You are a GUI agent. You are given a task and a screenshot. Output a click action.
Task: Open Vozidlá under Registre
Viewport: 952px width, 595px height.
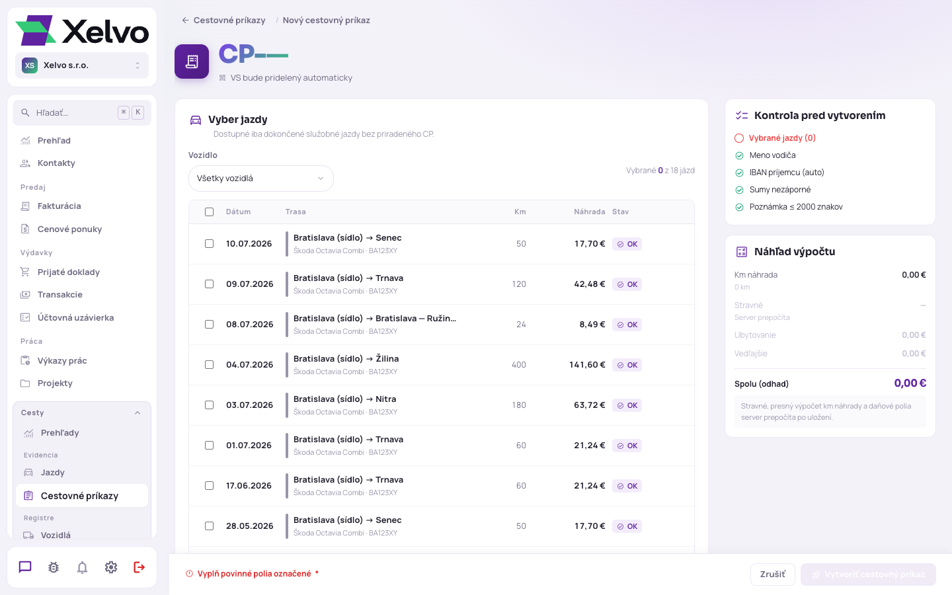coord(82,535)
